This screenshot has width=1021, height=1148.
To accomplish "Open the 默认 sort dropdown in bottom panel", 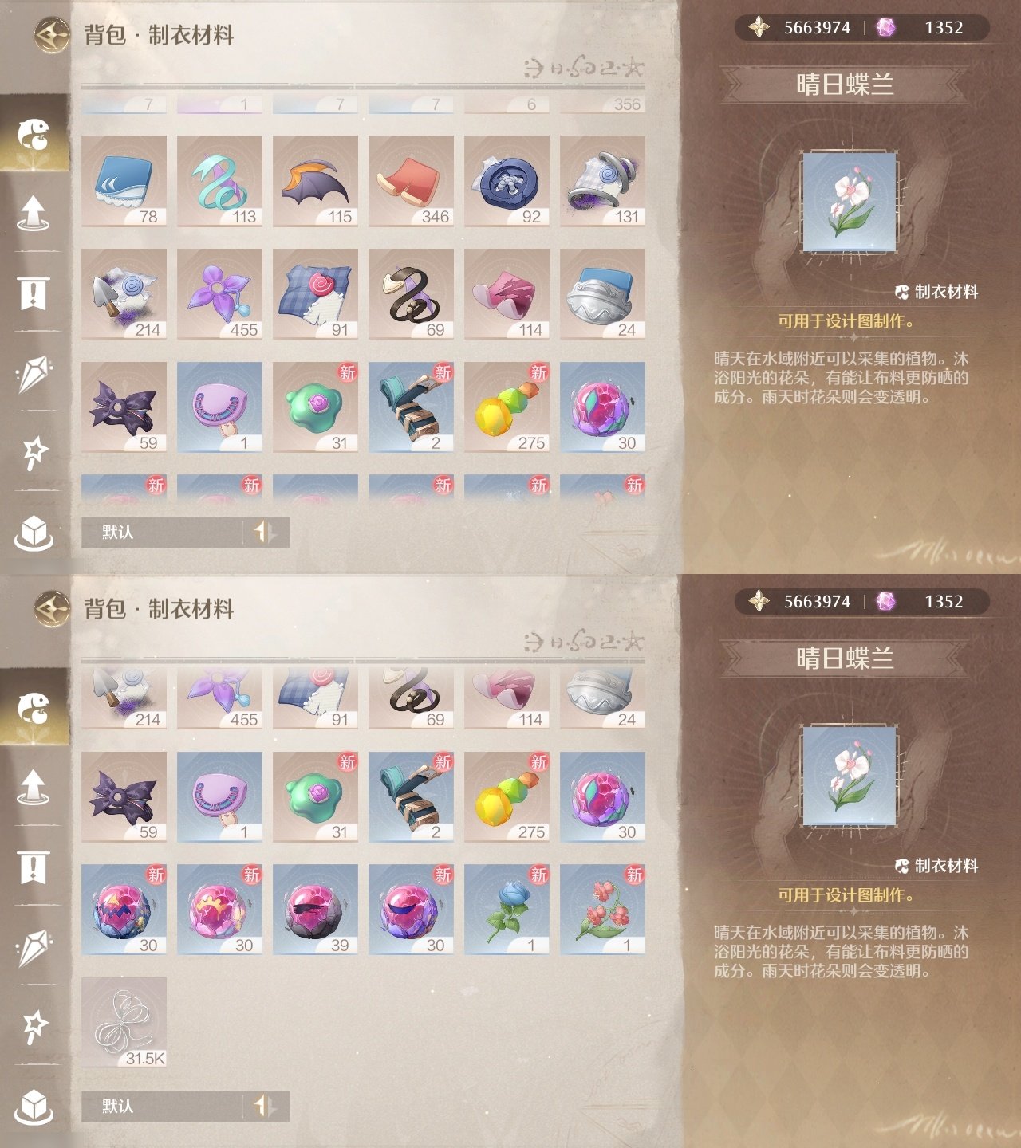I will (x=163, y=1106).
